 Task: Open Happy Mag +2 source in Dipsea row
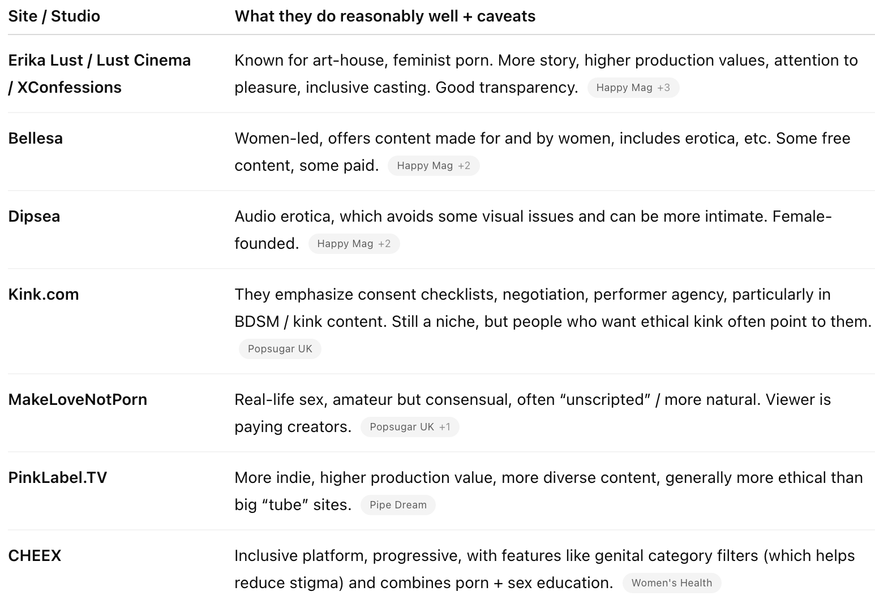(x=354, y=244)
